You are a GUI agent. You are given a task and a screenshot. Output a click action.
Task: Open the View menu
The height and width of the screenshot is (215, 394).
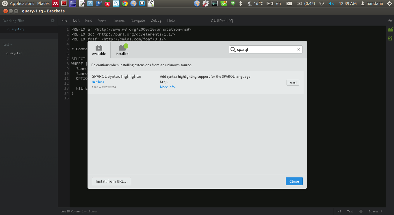102,21
